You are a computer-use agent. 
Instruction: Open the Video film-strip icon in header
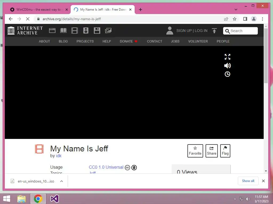(x=75, y=31)
